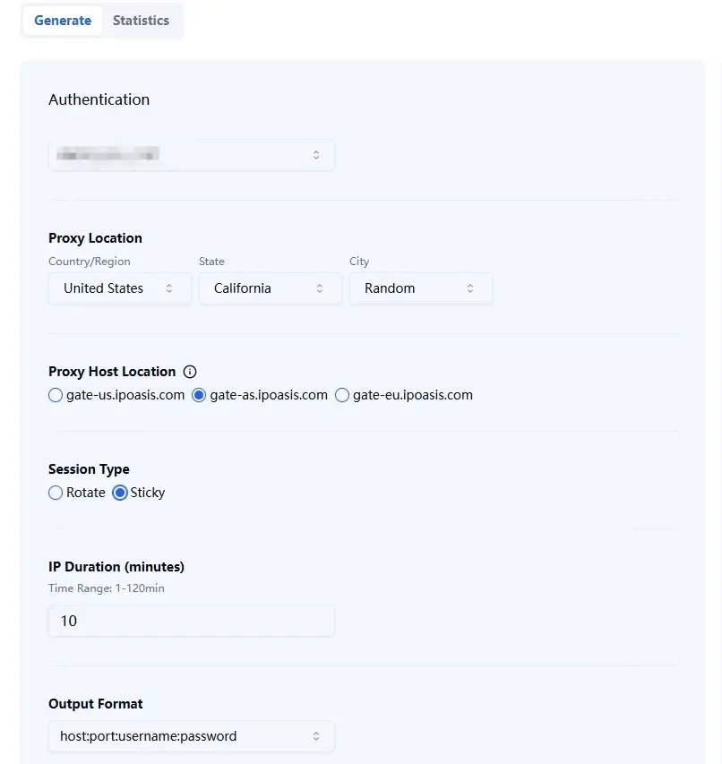Click the gate-eu.ipoasis.com label text
This screenshot has height=764, width=722.
pos(413,395)
